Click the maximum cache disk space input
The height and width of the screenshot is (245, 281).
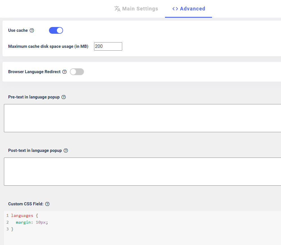(108, 46)
